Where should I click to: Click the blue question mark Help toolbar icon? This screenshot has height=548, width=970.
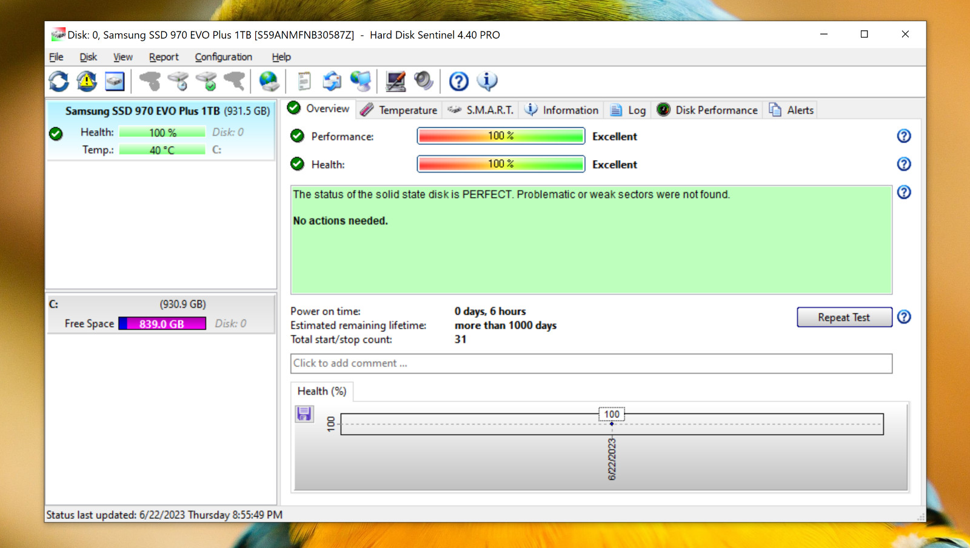click(x=458, y=81)
